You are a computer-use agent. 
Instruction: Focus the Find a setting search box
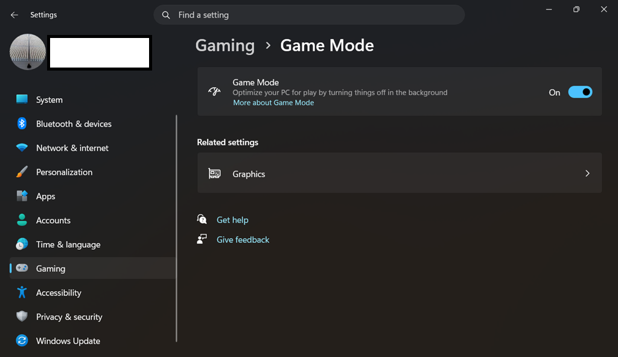click(309, 15)
